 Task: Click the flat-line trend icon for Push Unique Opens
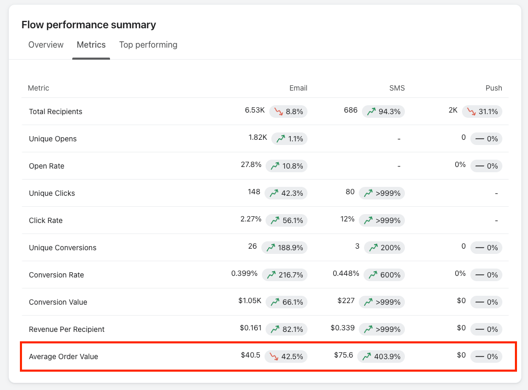click(480, 138)
